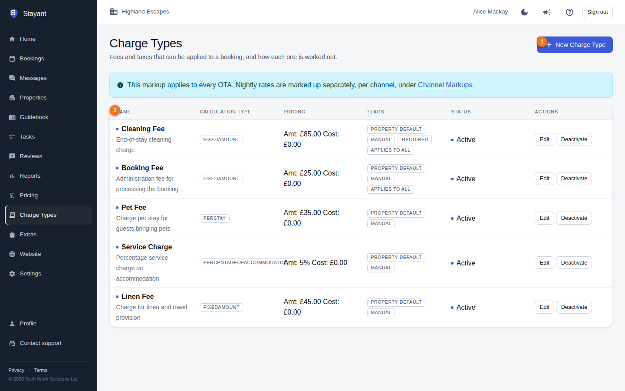Click the Amt: £85.00 pricing cell
Image resolution: width=625 pixels, height=391 pixels.
[311, 139]
